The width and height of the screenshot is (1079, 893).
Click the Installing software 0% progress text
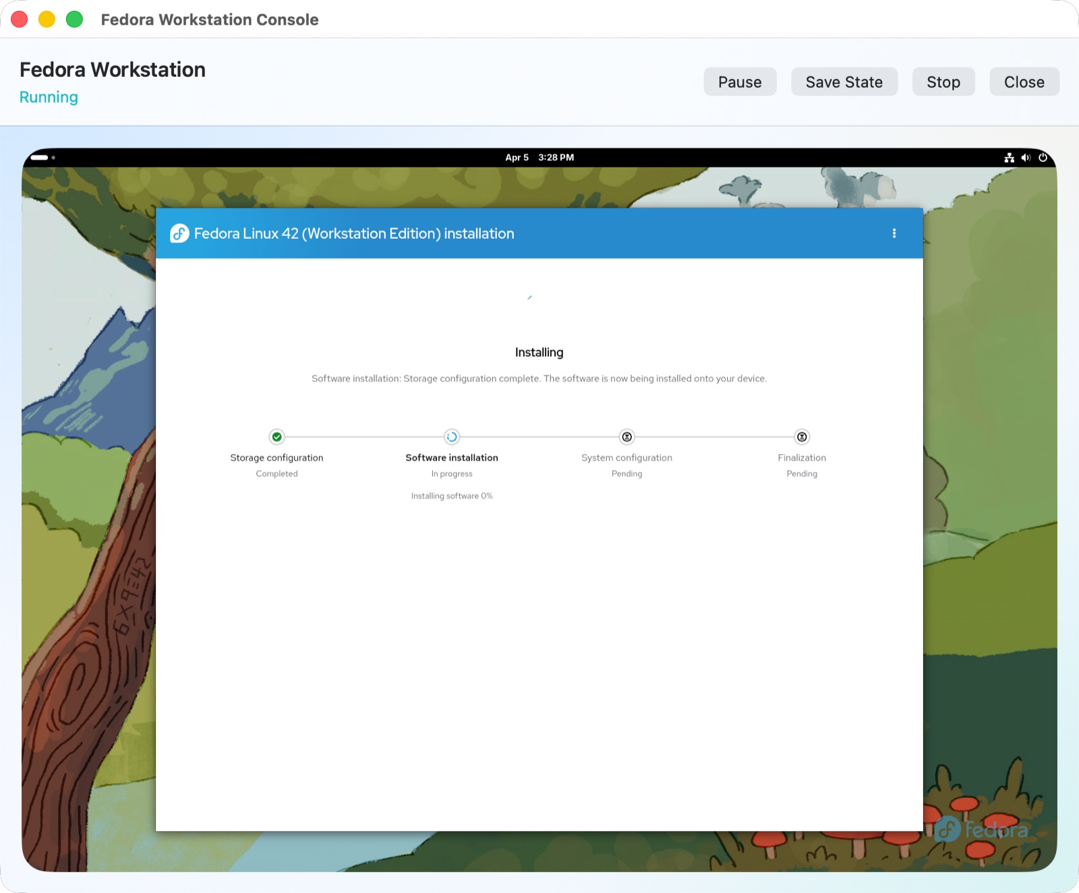(452, 496)
